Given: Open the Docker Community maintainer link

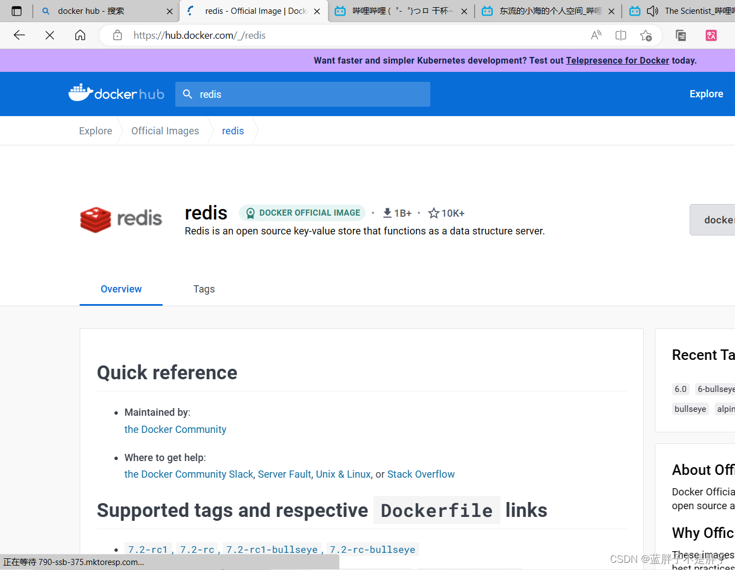Looking at the screenshot, I should pos(175,430).
